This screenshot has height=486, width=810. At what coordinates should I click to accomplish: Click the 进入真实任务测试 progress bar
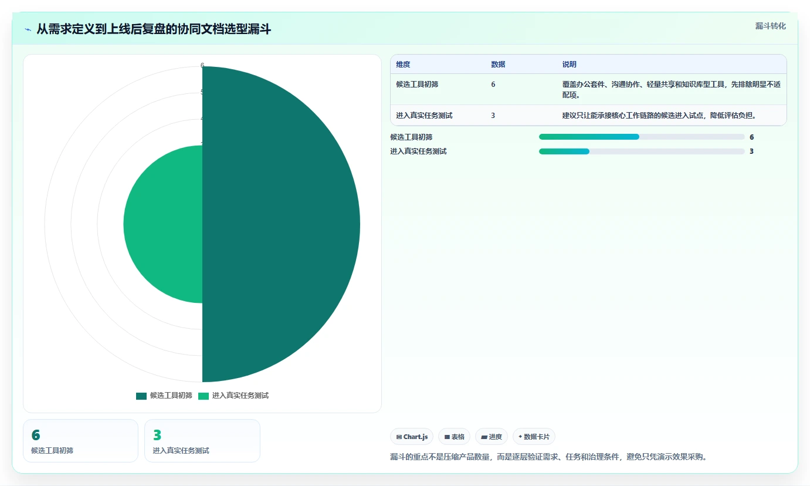click(642, 151)
